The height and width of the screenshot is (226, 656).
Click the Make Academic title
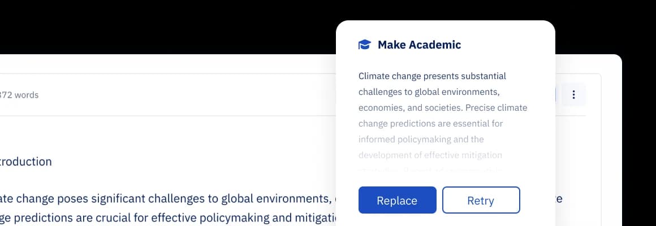(x=419, y=45)
